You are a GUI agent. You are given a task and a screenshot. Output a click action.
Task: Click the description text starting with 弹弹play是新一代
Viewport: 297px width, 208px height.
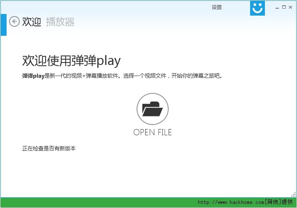click(x=122, y=76)
